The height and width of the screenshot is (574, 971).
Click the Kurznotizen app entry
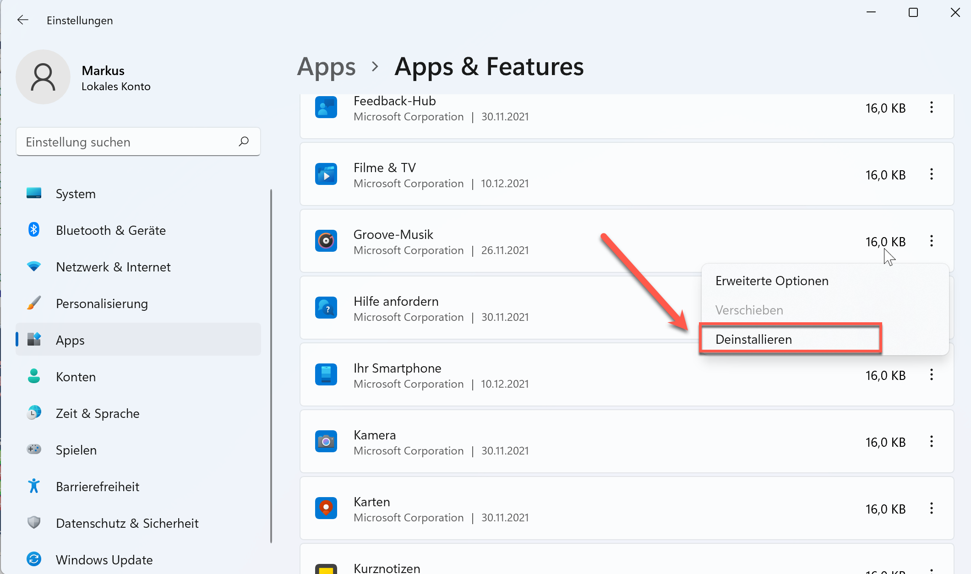click(627, 559)
